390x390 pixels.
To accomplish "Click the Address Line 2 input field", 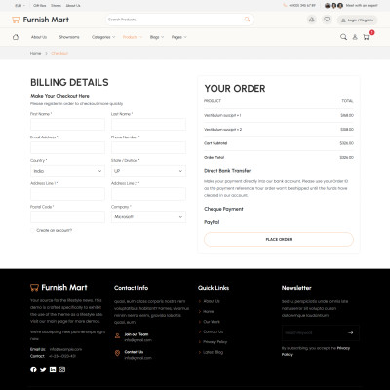I will 148,194.
